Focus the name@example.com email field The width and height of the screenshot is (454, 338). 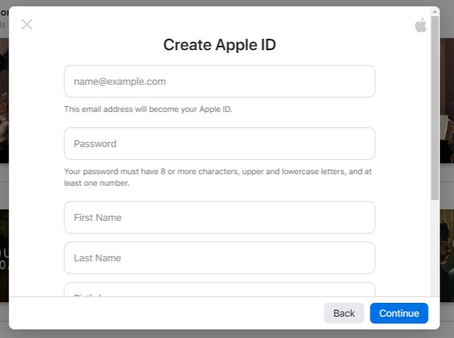(219, 81)
